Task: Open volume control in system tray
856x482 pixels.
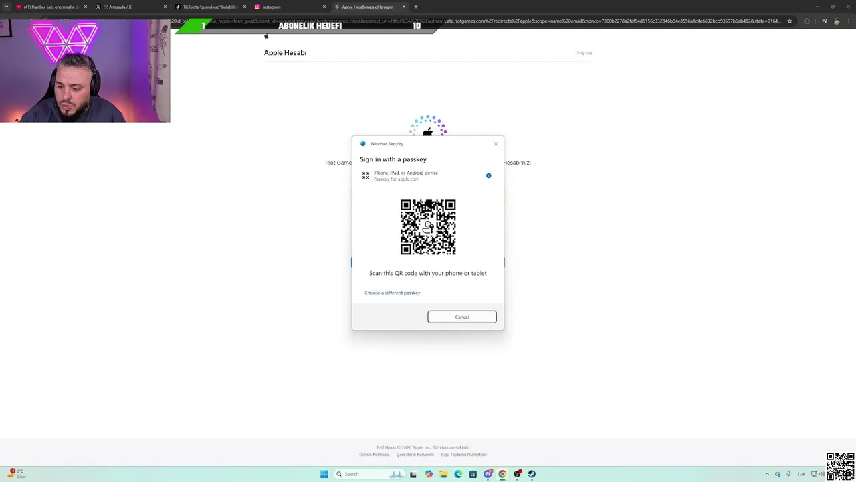Action: [x=822, y=474]
